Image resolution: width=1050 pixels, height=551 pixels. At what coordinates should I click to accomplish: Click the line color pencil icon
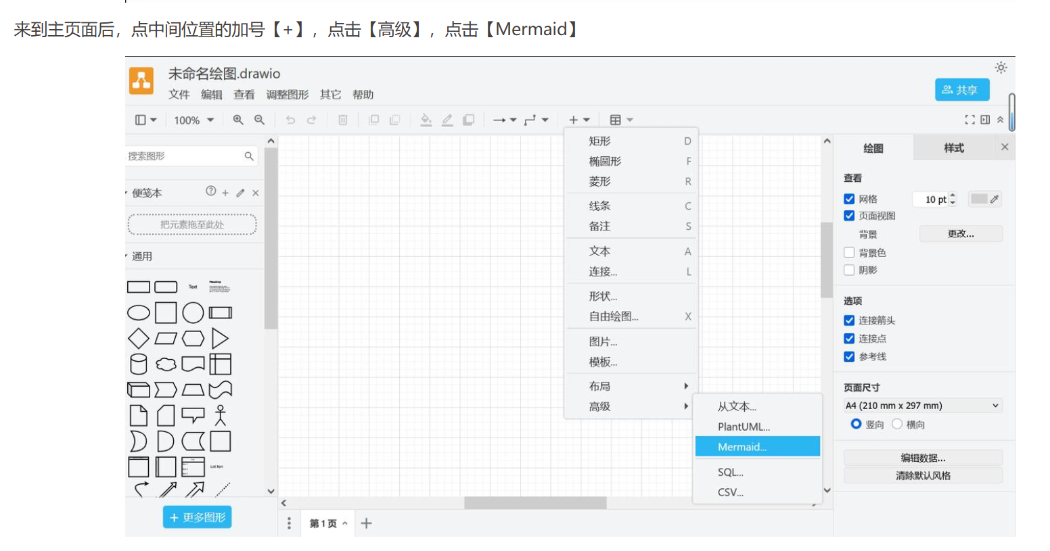pos(447,120)
